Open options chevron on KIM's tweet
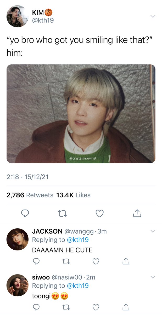 [x=153, y=16]
